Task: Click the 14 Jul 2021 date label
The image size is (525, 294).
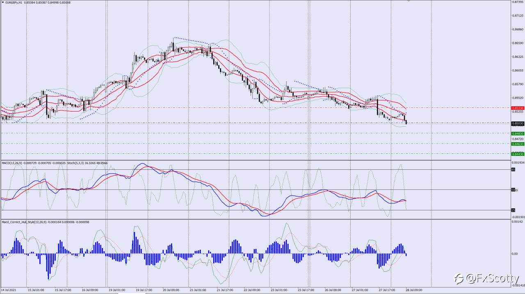Action: [8, 290]
